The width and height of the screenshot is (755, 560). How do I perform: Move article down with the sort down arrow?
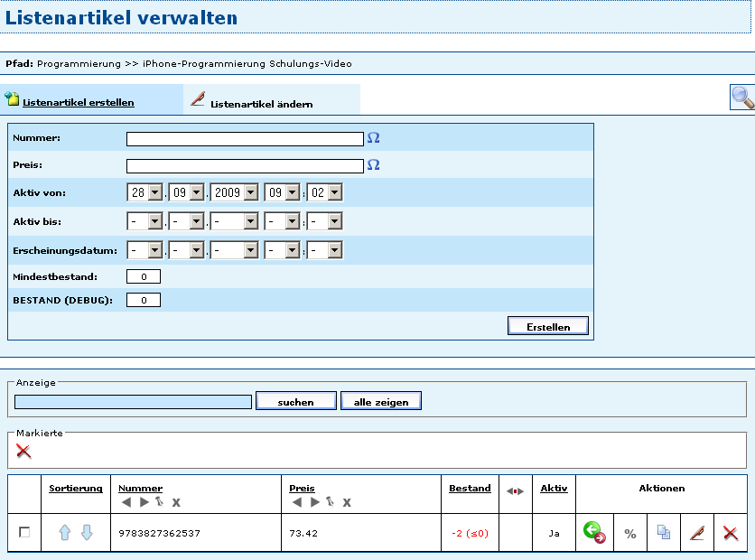coord(87,533)
